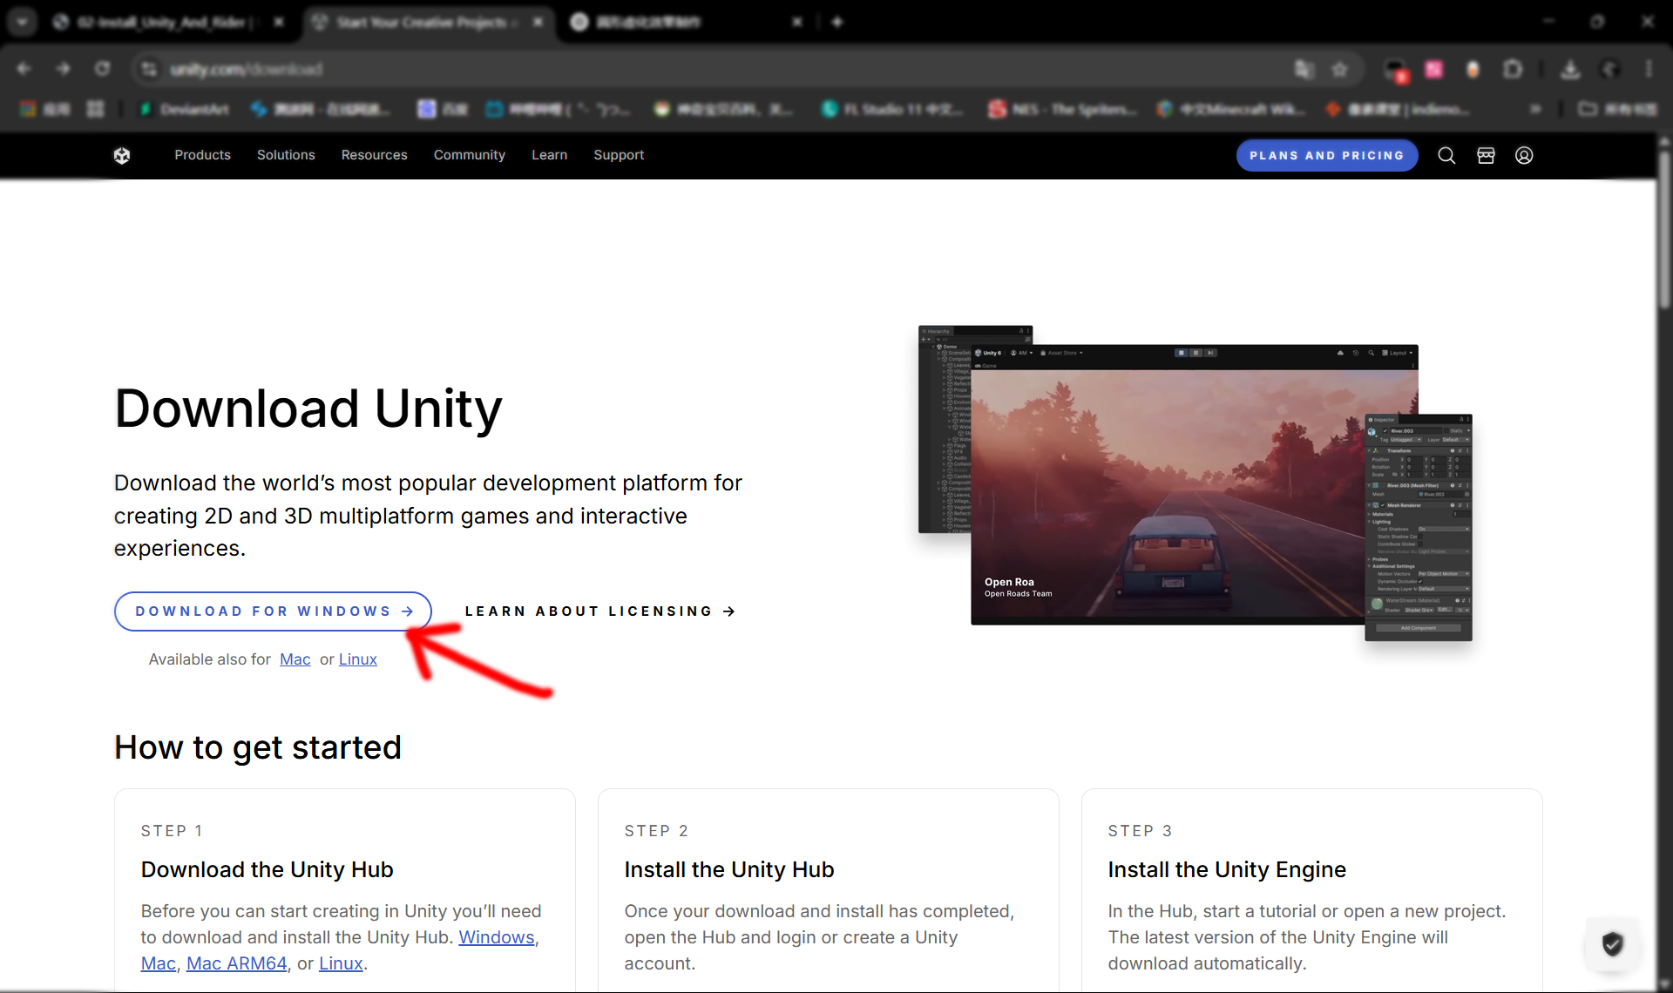Screen dimensions: 1673x993
Task: Close the Install_Unity_And_Rider tab
Action: click(x=279, y=22)
